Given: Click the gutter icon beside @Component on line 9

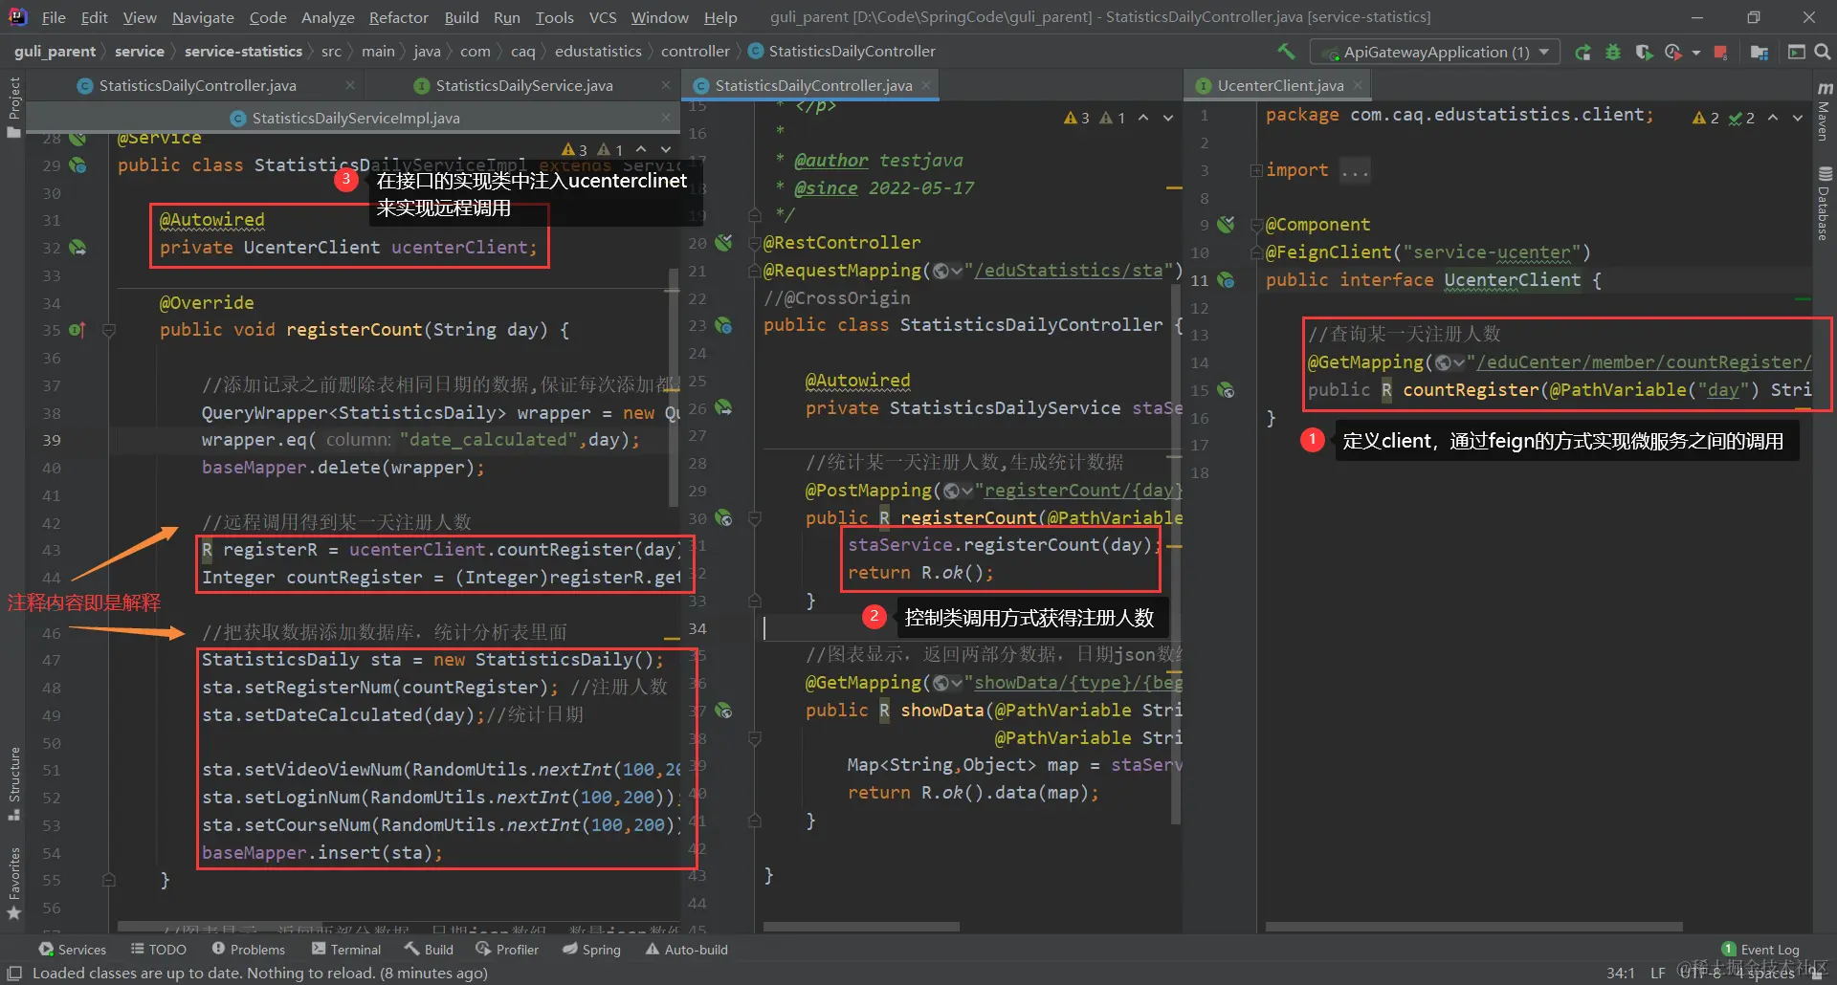Looking at the screenshot, I should click(1226, 225).
